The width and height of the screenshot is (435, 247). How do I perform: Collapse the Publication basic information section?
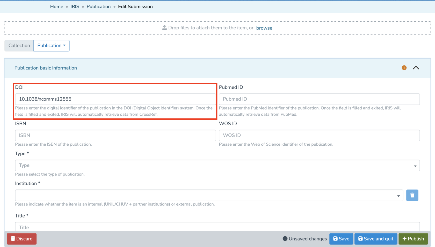point(416,68)
